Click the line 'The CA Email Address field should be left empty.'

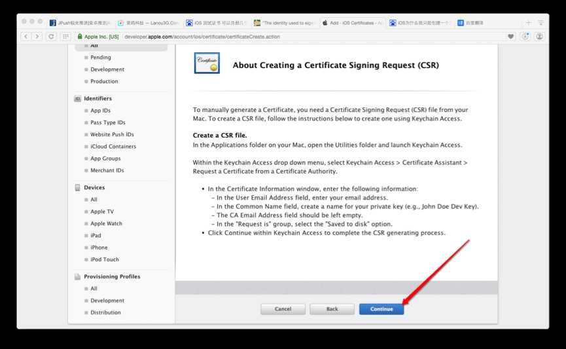coord(289,215)
